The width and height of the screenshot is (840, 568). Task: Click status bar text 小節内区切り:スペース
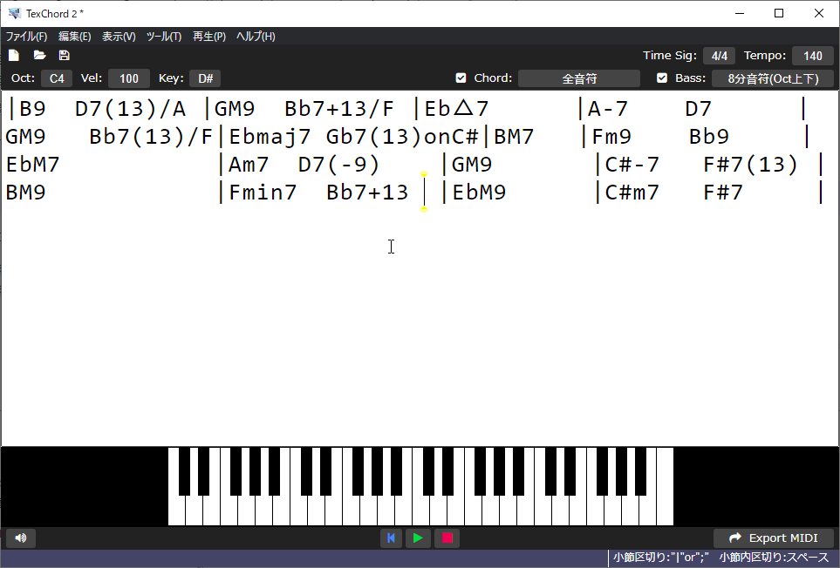[x=774, y=558]
